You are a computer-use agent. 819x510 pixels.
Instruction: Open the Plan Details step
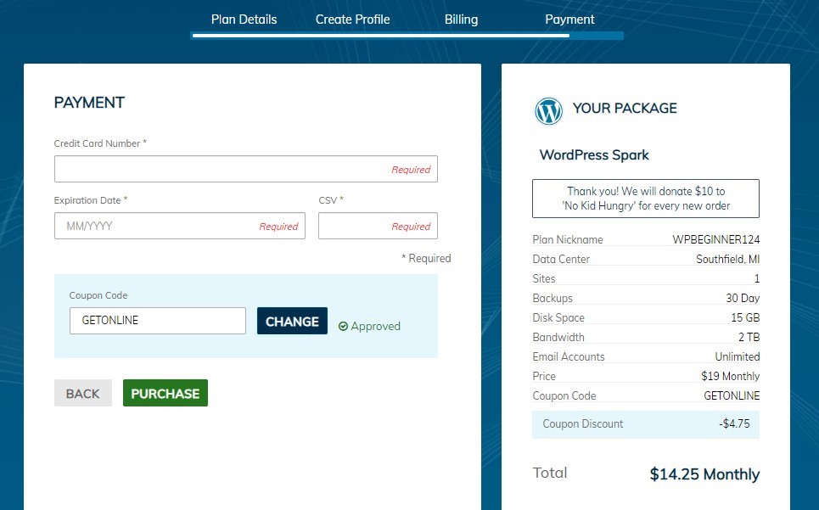coord(244,20)
